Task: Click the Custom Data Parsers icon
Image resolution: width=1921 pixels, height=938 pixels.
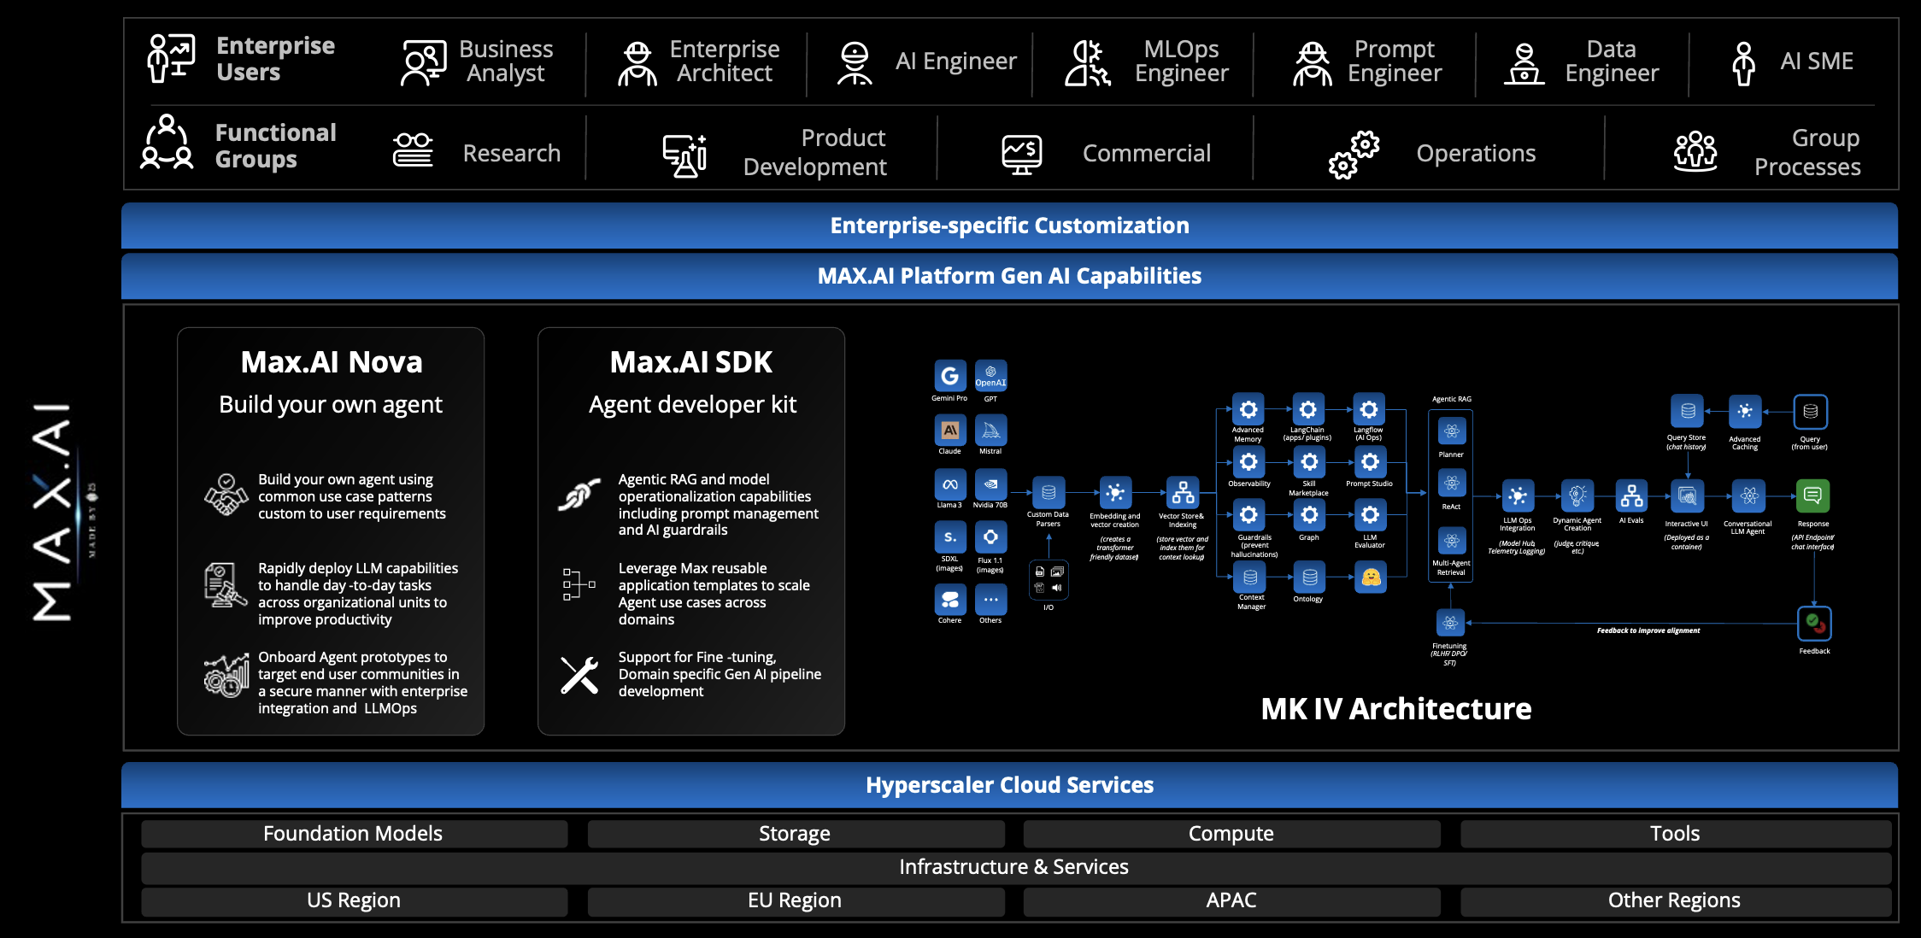Action: tap(1049, 493)
